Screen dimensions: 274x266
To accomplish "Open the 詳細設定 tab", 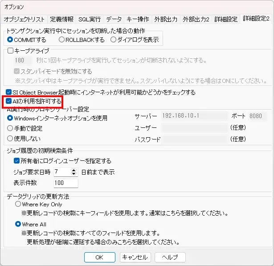I will click(x=226, y=19).
